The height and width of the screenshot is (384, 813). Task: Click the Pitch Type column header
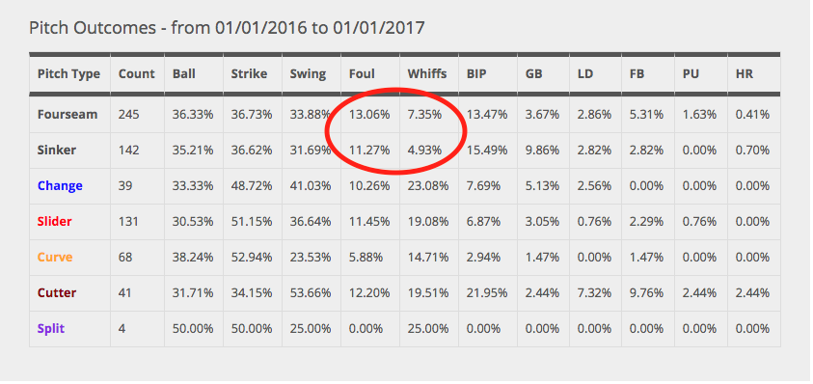68,73
